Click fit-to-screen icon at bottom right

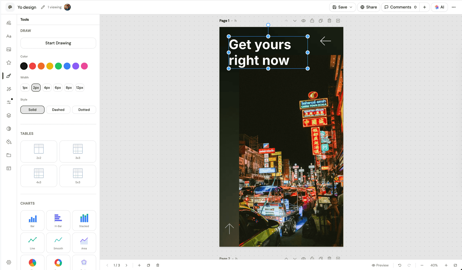(455, 265)
